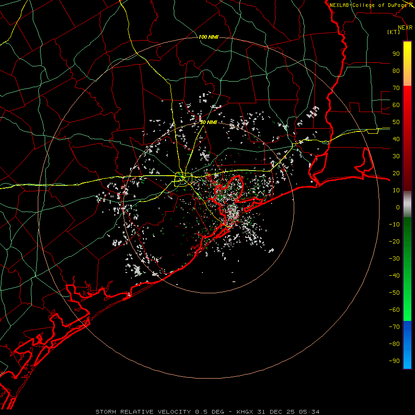Pick the -40 value on the velocity scale

pyautogui.click(x=394, y=276)
